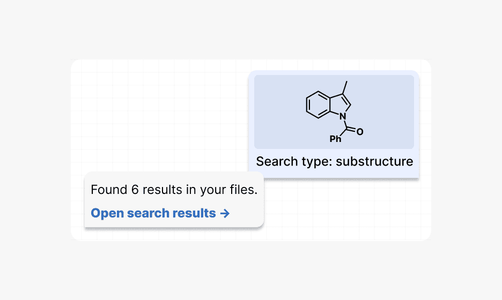Screen dimensions: 502x300
Task: Select the indole molecule structure thumbnail
Action: 334,112
